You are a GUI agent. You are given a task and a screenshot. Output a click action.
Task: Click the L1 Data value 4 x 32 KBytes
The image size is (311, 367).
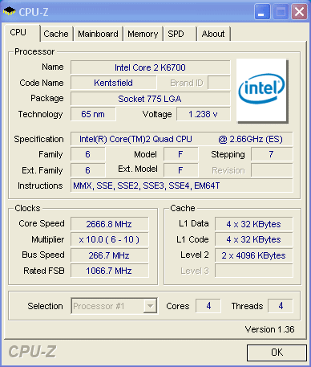click(x=253, y=224)
